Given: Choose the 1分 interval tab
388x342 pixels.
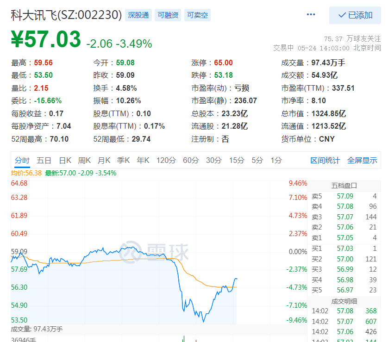Looking at the screenshot, I should point(276,161).
